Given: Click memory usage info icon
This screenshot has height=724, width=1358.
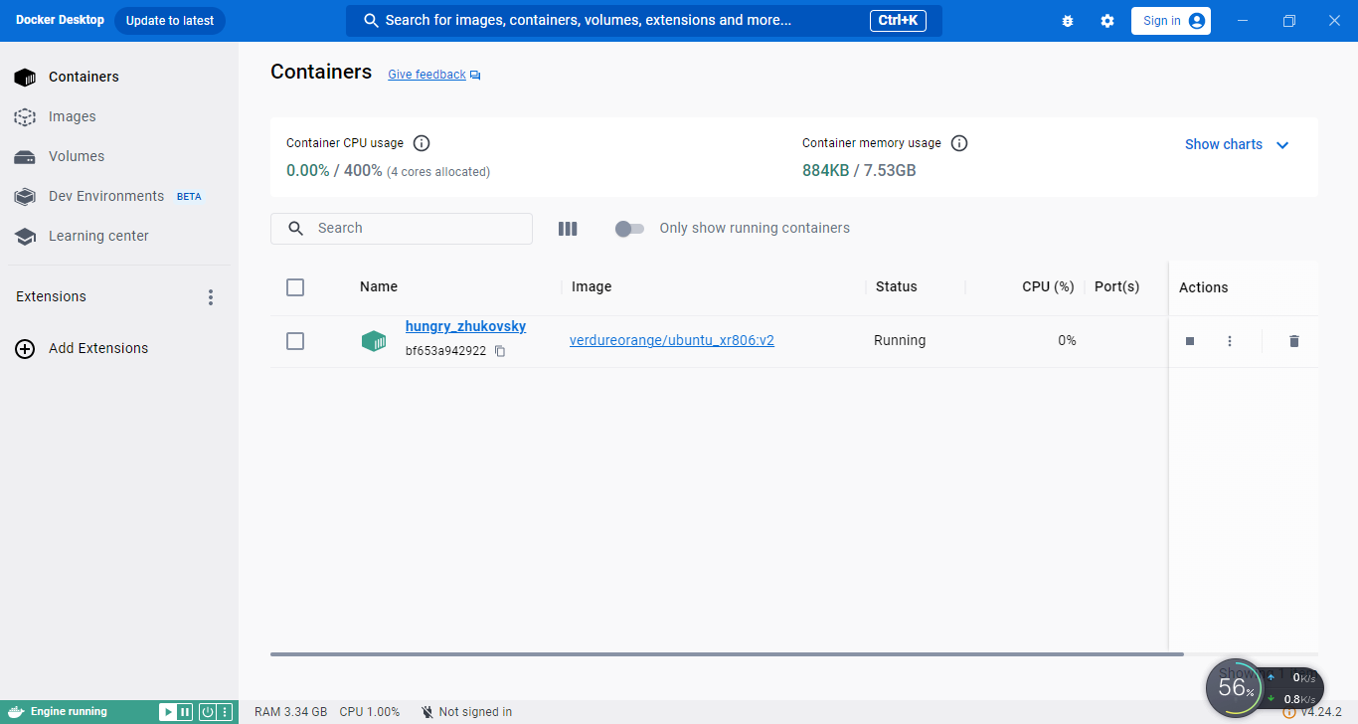Looking at the screenshot, I should [959, 143].
